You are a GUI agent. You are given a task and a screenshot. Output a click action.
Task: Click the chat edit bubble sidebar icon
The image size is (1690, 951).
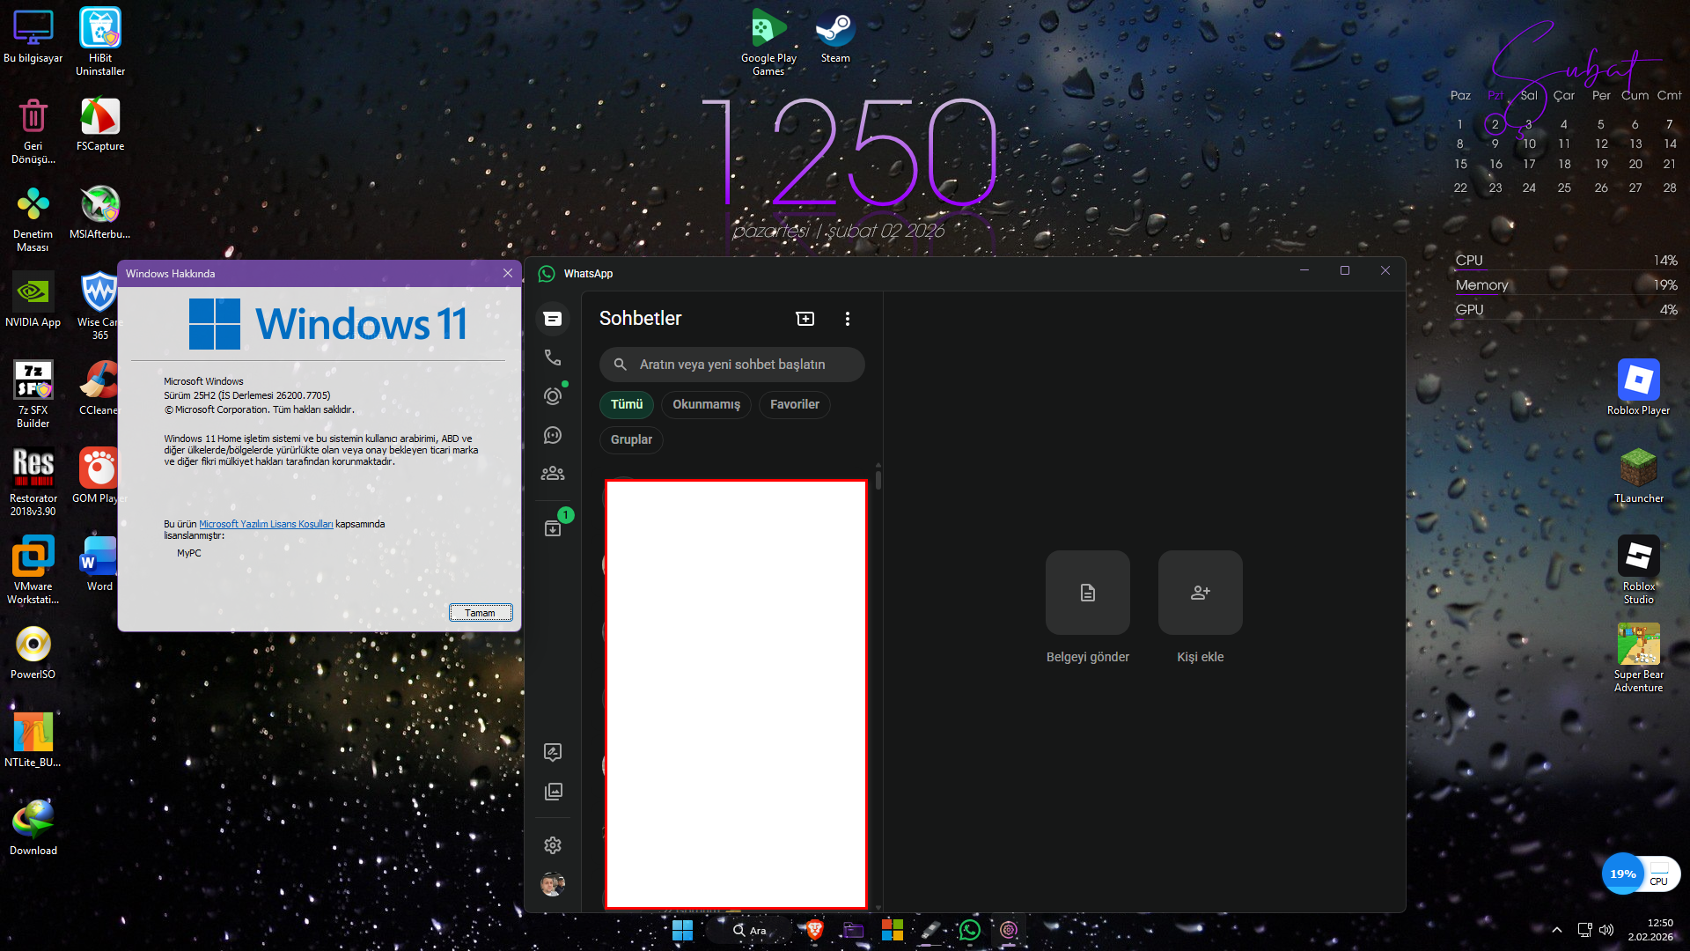553,752
